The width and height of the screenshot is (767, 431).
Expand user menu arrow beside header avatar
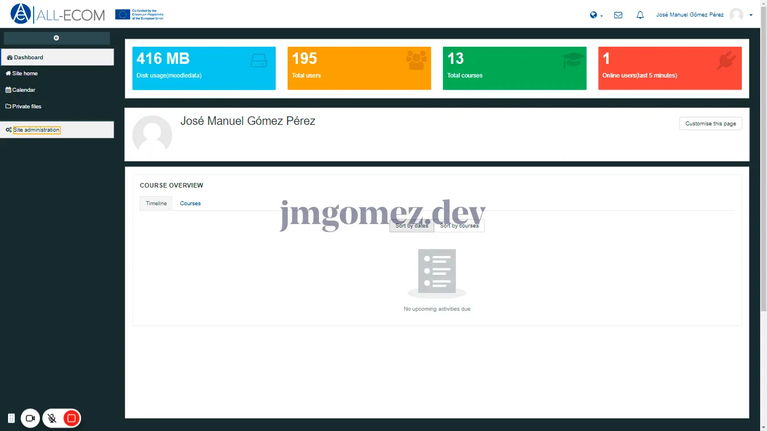pos(751,15)
